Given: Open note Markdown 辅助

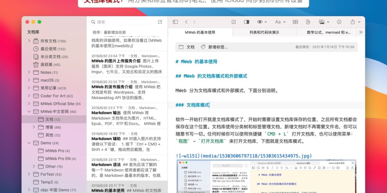Looking at the screenshot, I should coord(127,142).
